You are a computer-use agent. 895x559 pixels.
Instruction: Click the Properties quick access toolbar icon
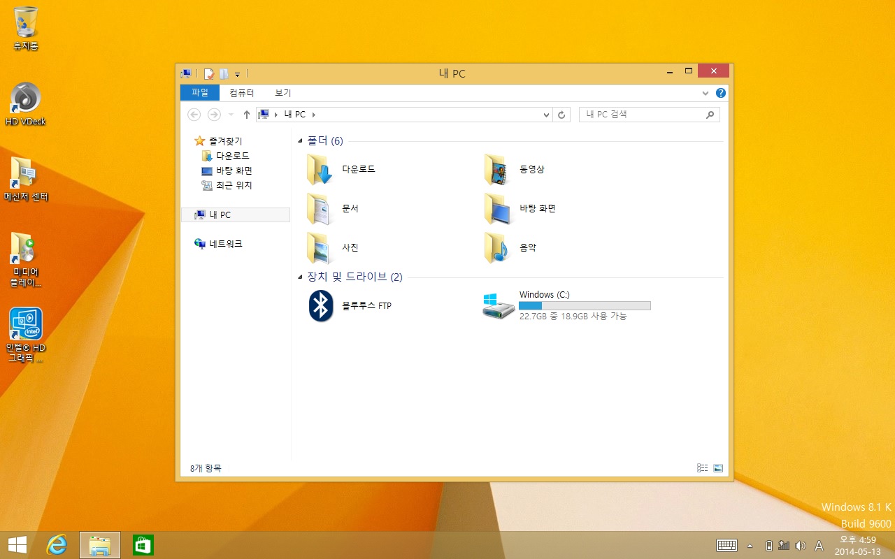click(208, 73)
